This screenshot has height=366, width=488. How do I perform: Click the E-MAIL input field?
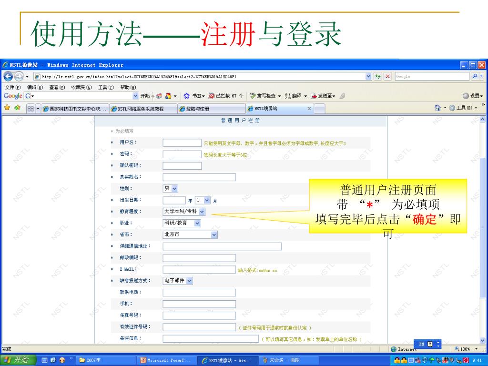(x=199, y=270)
